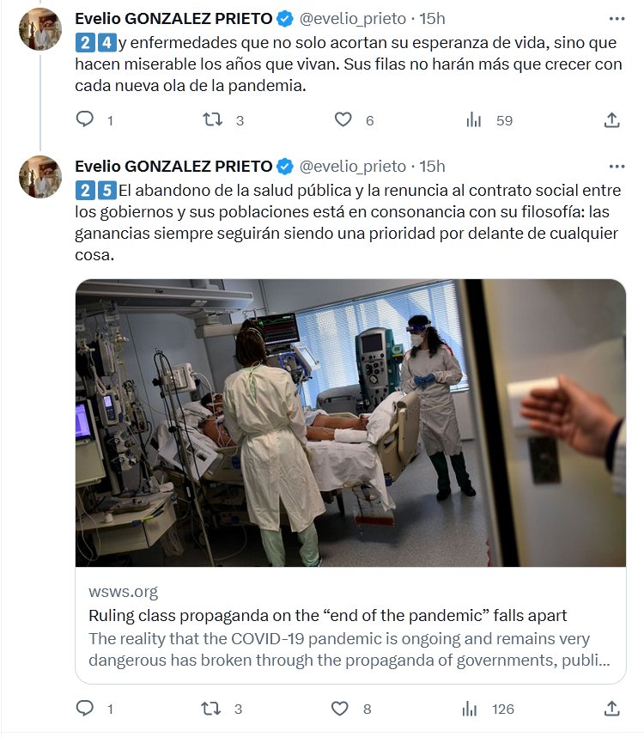Open the 15h timestamp on first tweet
The width and height of the screenshot is (644, 737).
(x=432, y=18)
